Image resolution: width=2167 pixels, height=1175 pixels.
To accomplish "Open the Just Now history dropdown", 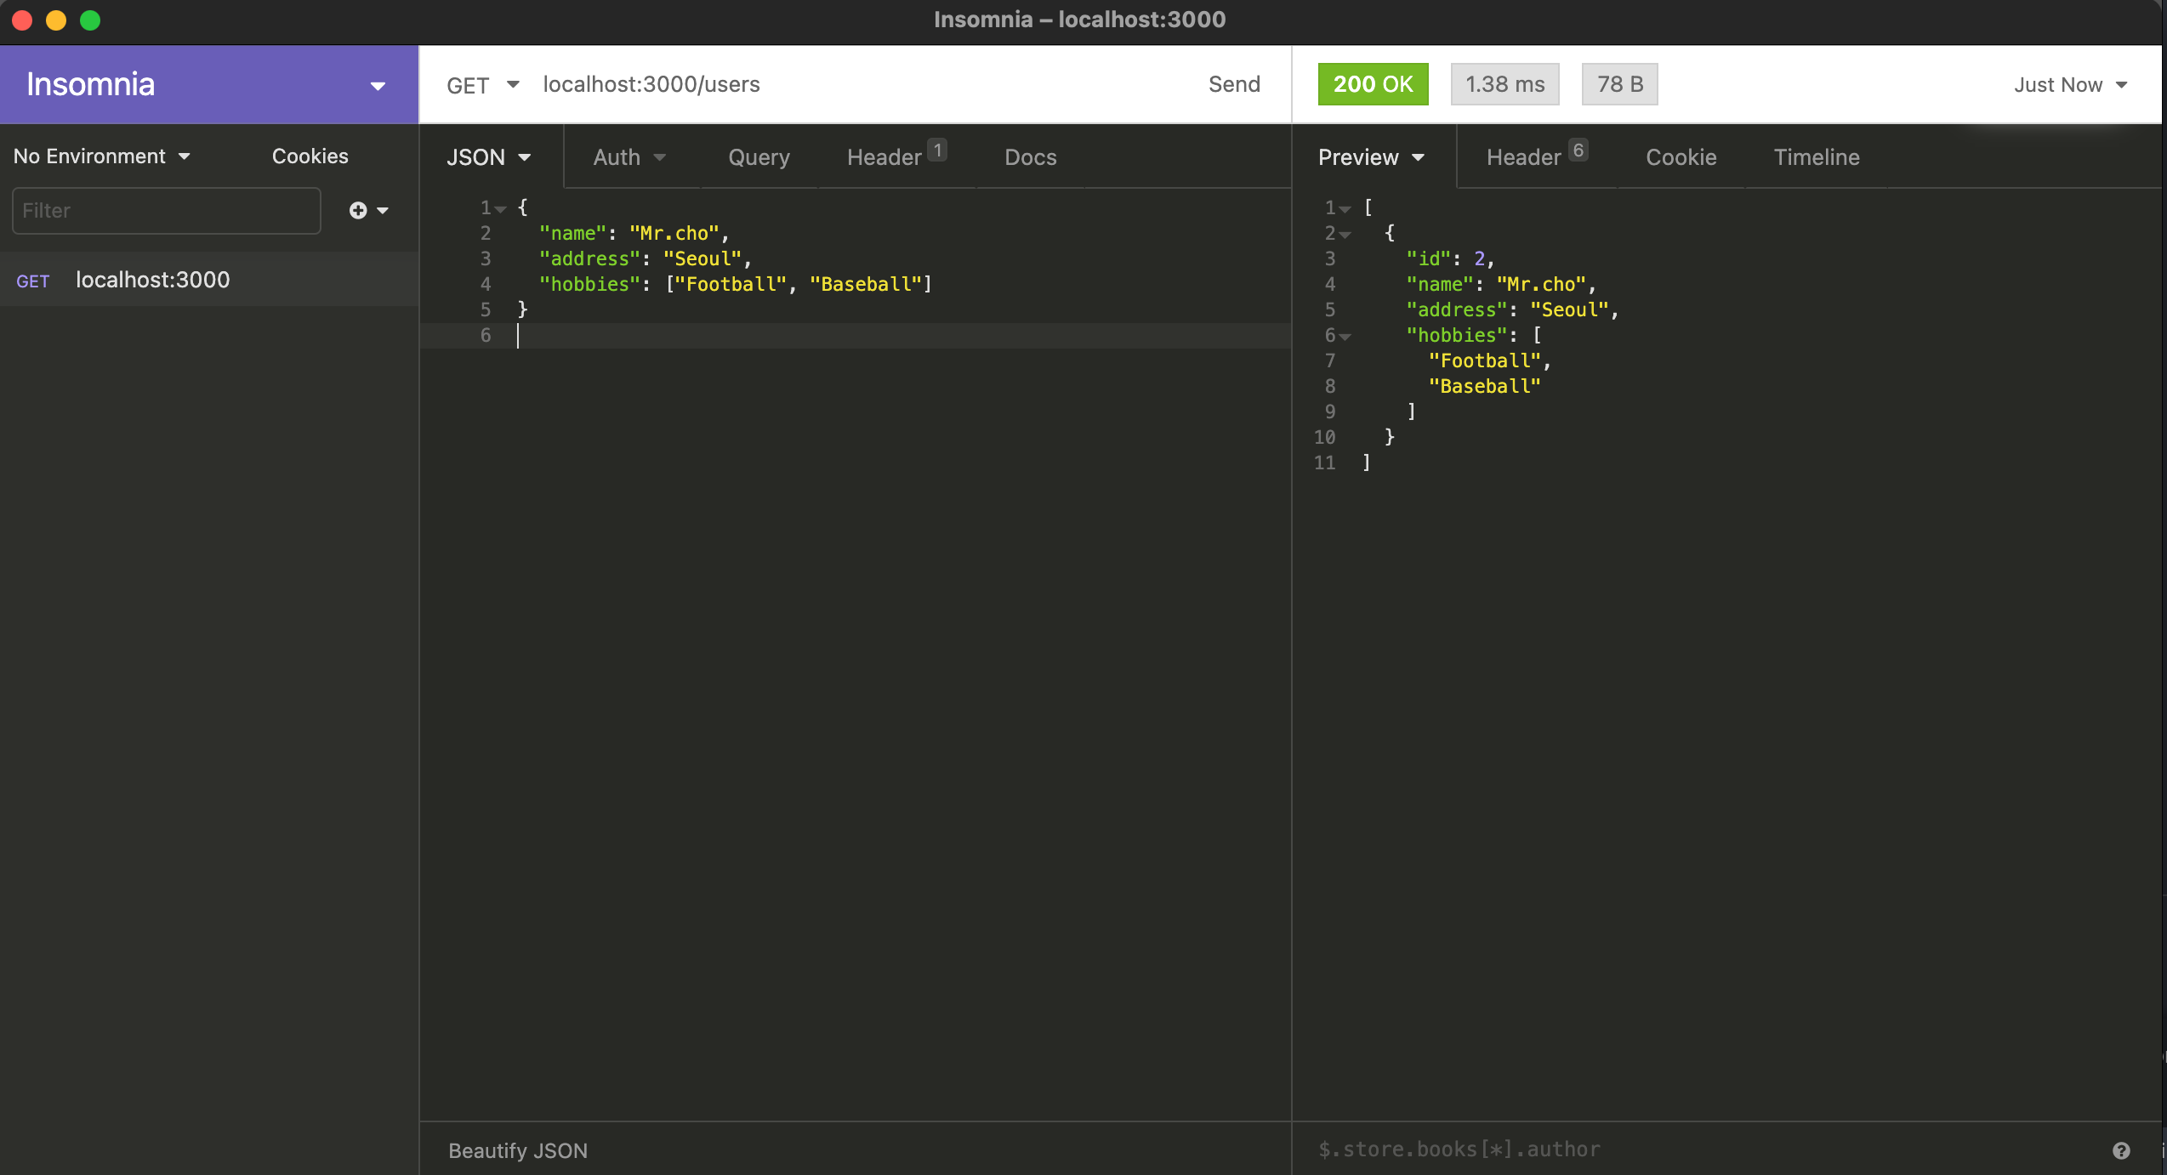I will point(2070,85).
